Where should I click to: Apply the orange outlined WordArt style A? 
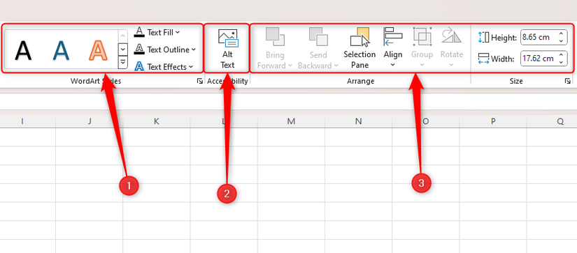point(98,50)
